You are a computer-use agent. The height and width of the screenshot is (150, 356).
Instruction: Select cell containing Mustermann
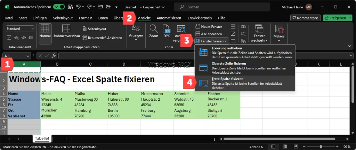157,94
